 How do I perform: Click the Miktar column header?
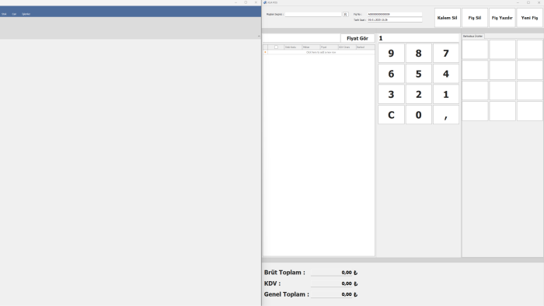coord(311,47)
